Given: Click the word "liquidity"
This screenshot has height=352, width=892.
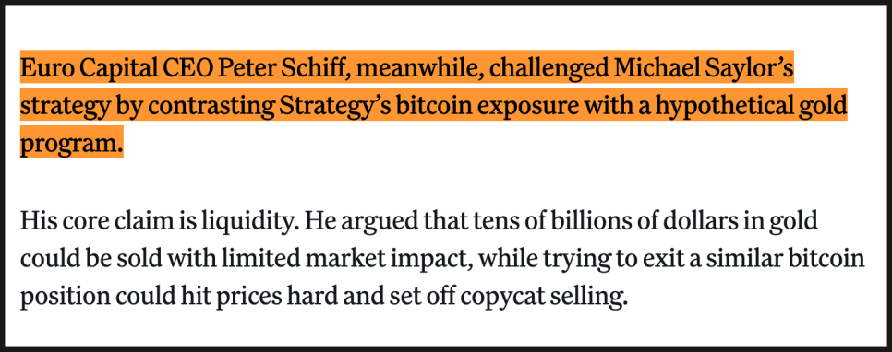Looking at the screenshot, I should click(247, 221).
